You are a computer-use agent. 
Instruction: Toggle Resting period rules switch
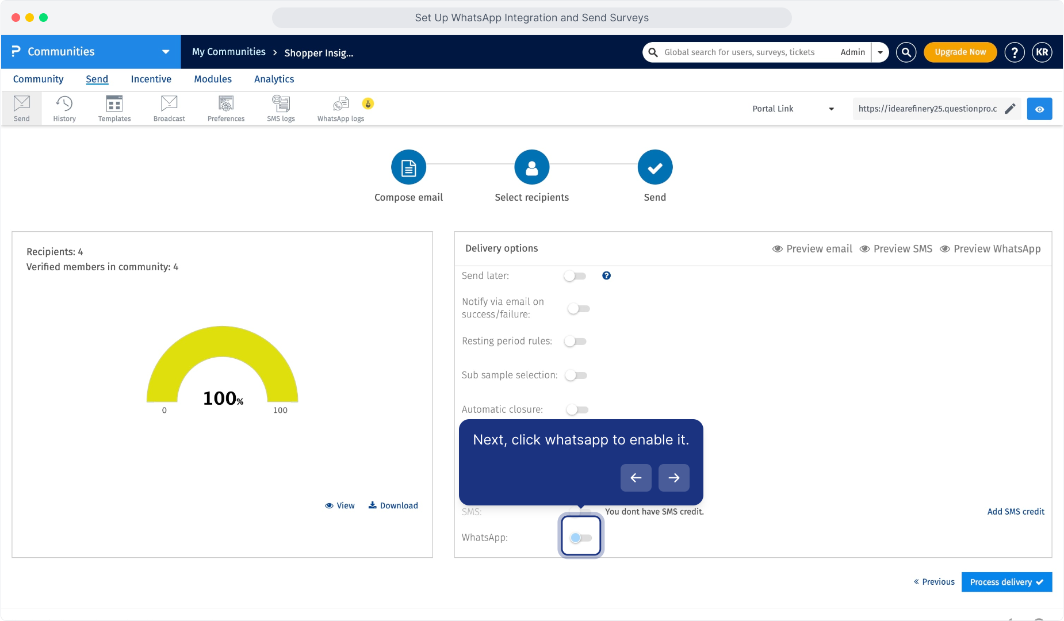(575, 342)
